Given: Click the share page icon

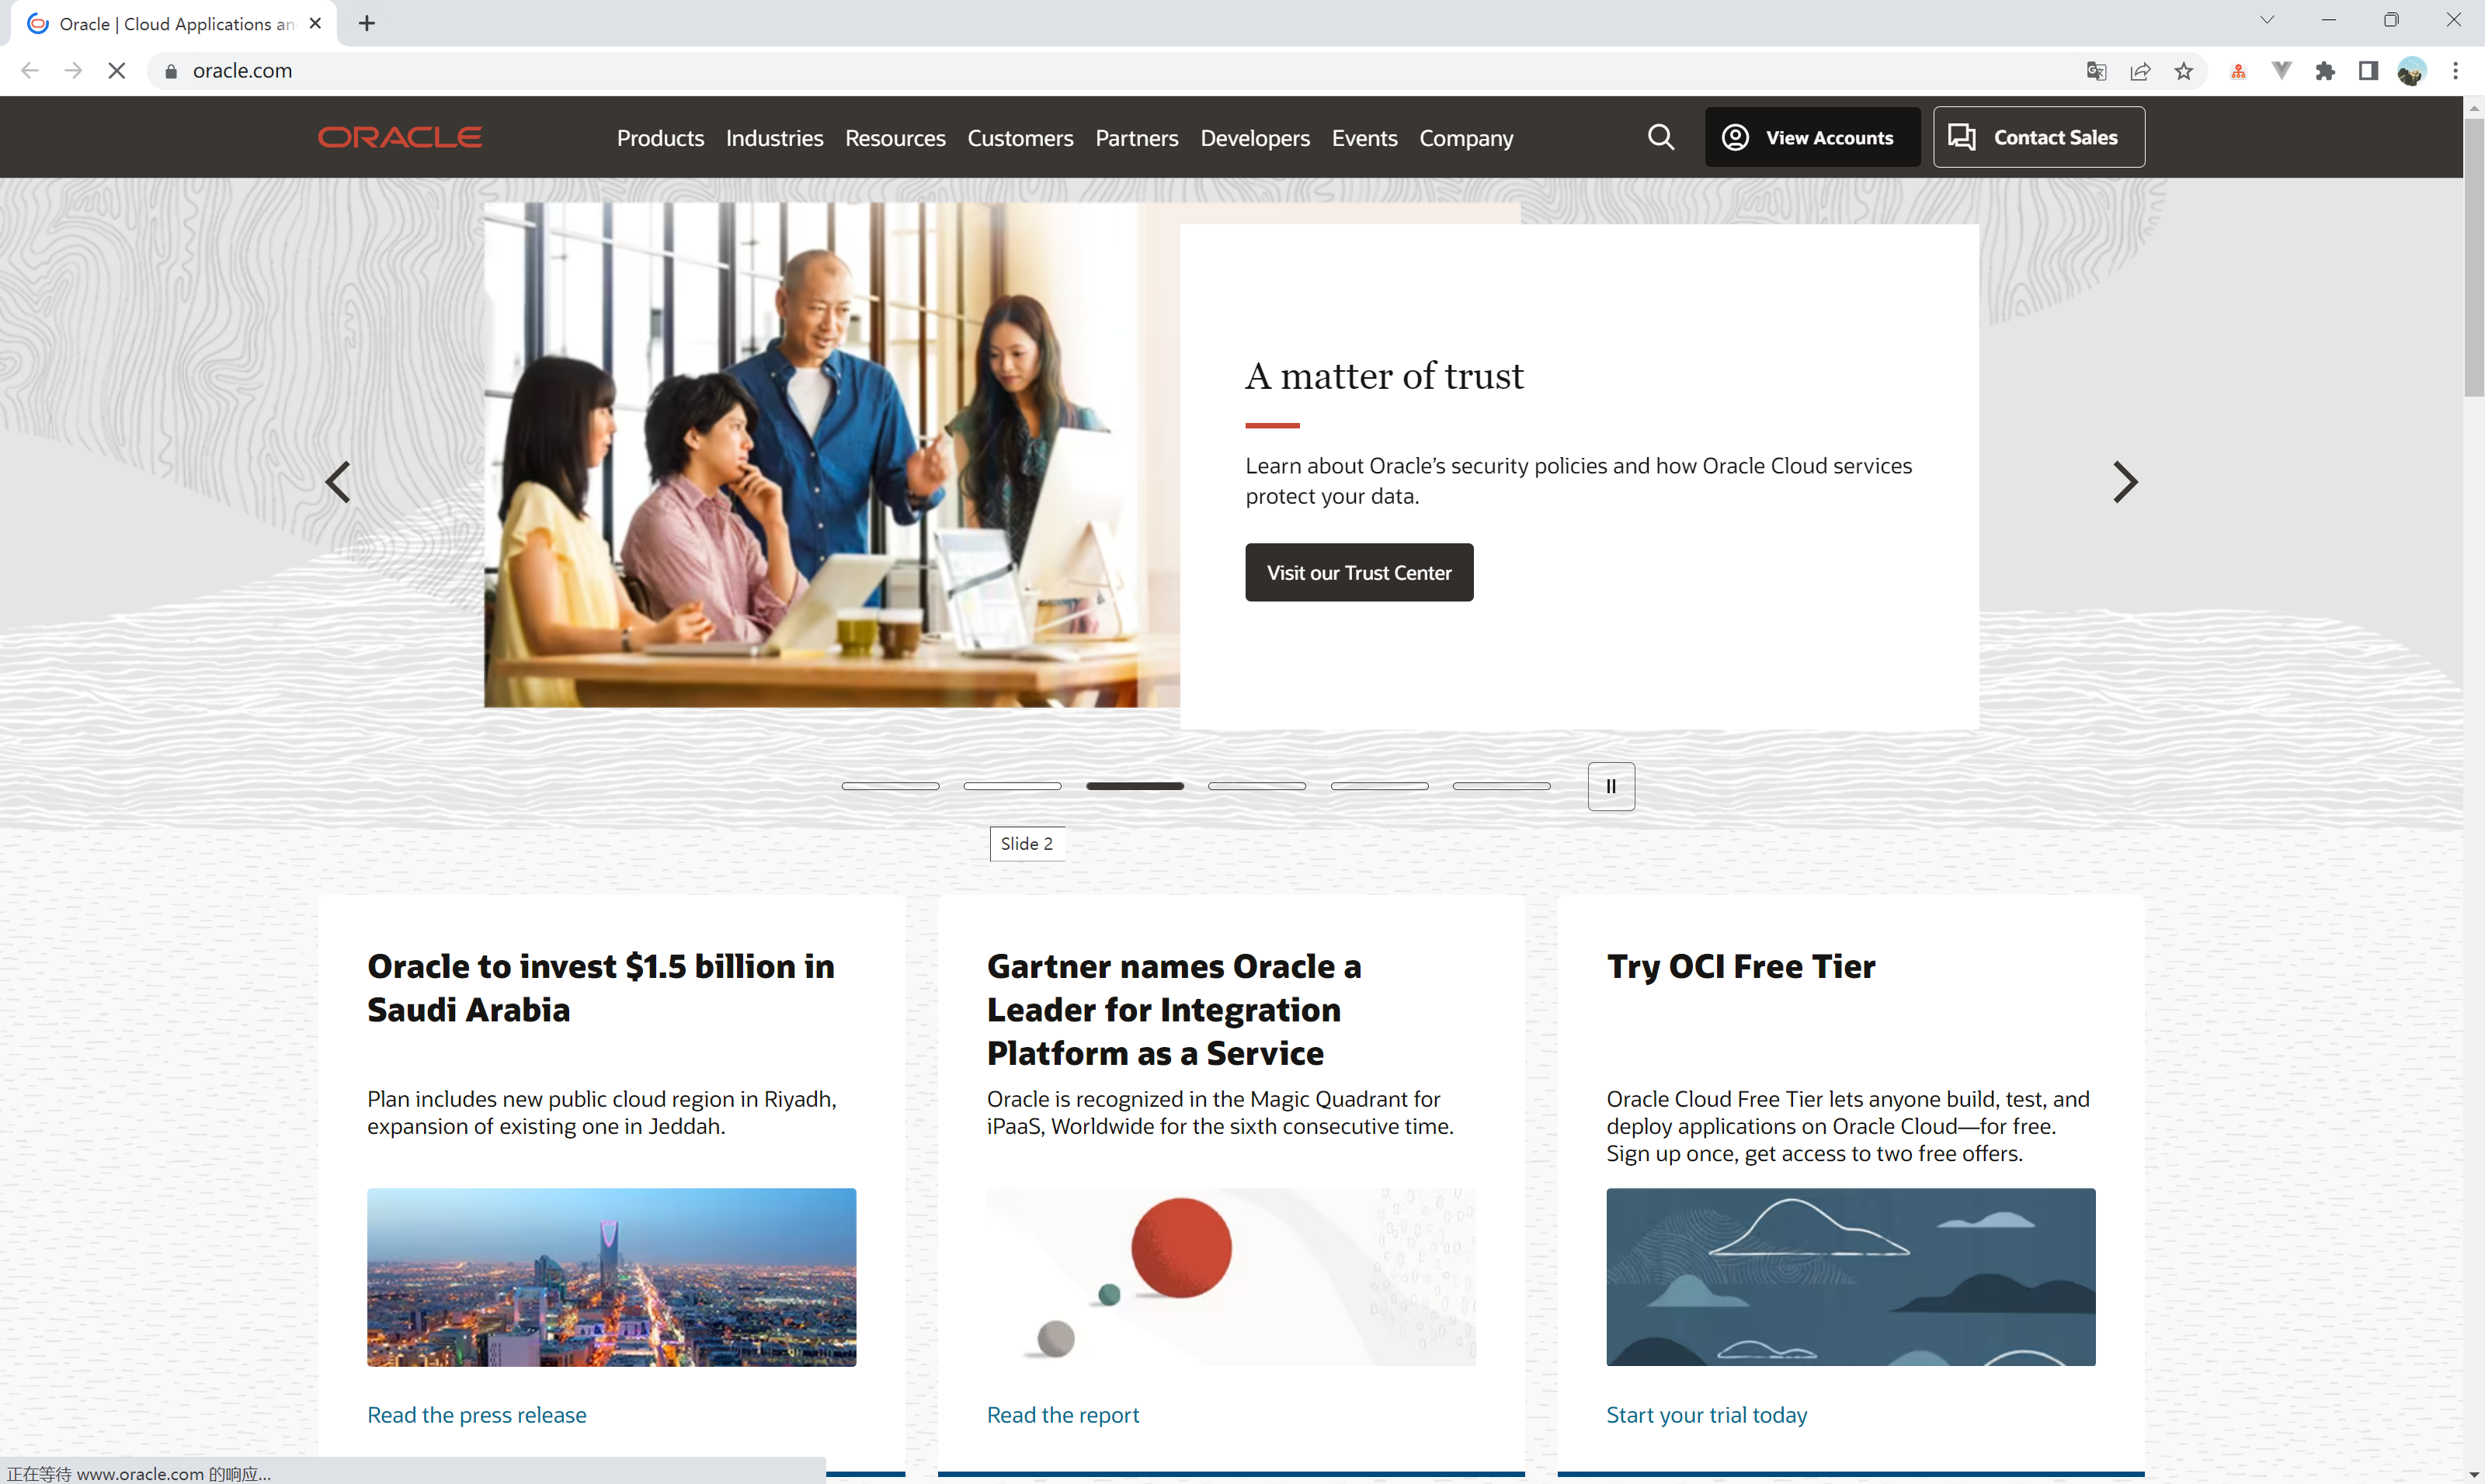Looking at the screenshot, I should [2140, 71].
